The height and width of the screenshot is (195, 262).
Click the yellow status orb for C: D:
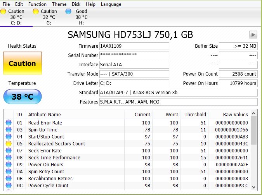click(3, 11)
